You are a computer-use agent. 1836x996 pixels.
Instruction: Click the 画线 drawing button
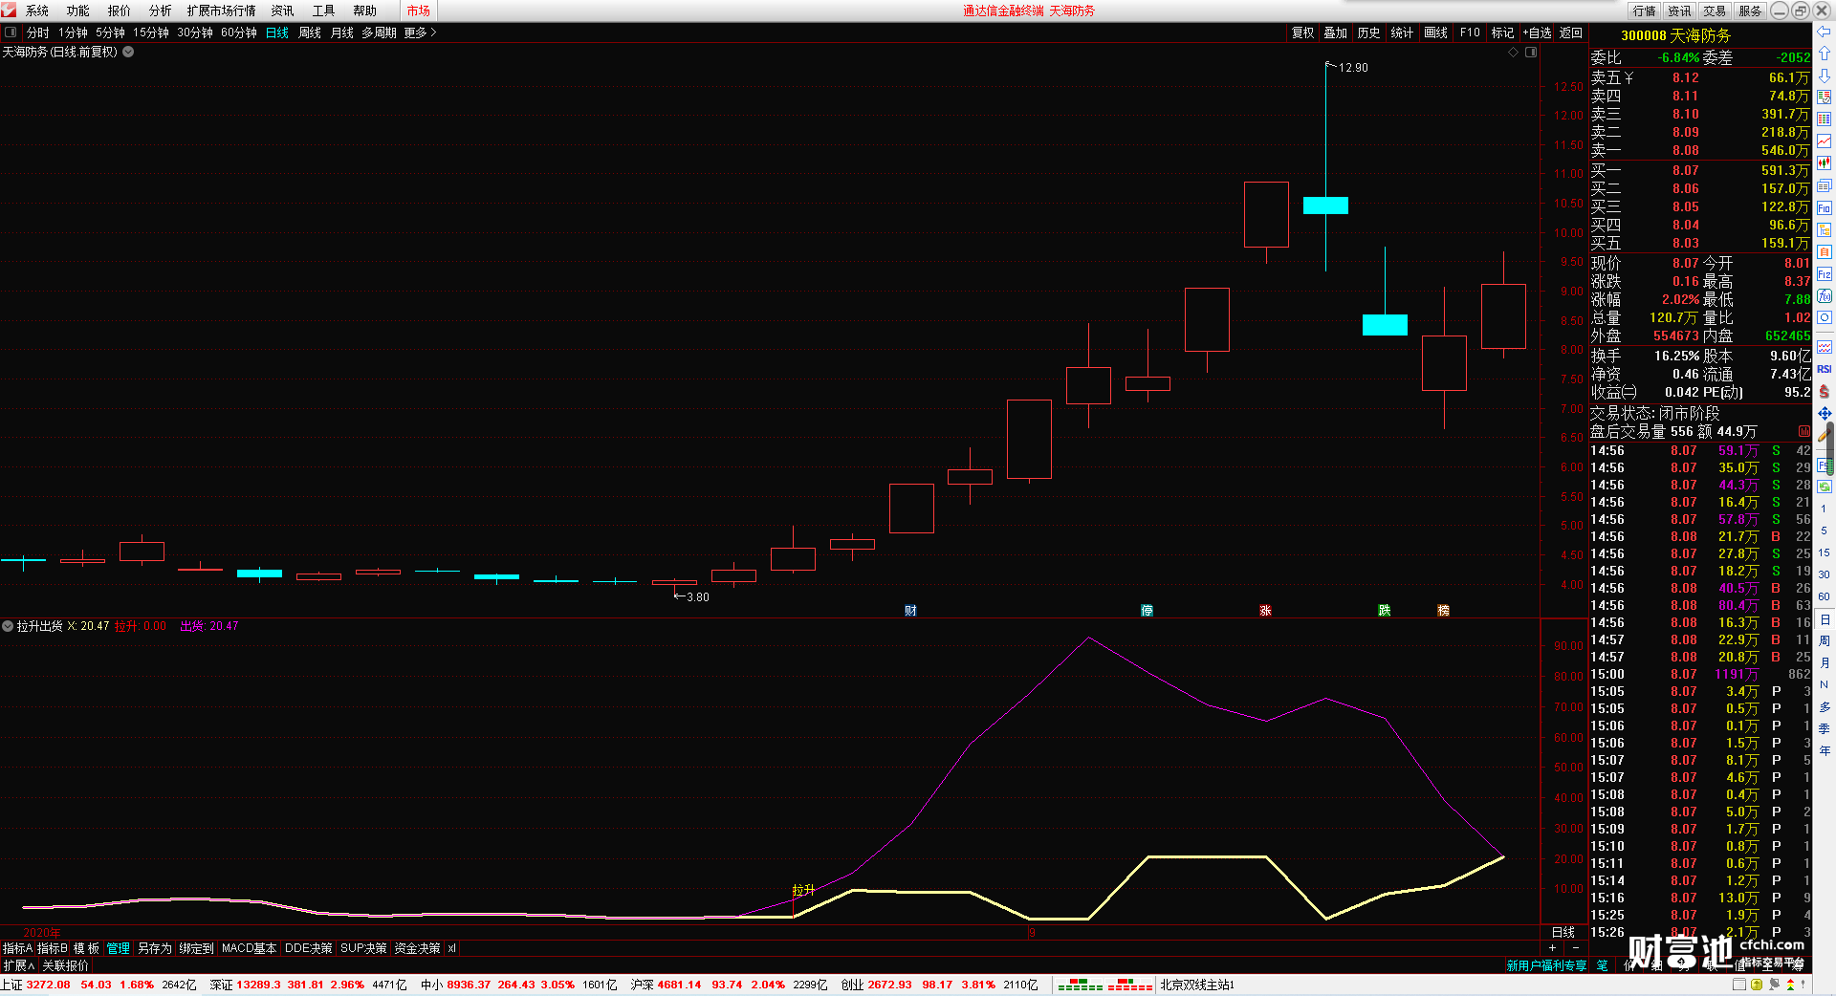pos(1435,32)
